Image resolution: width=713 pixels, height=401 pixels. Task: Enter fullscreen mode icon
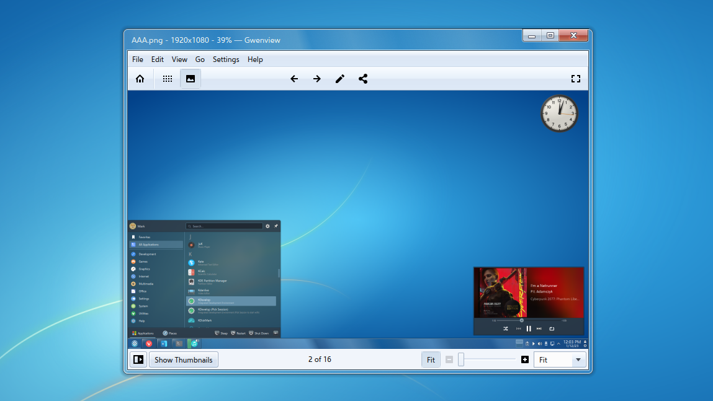pos(576,79)
